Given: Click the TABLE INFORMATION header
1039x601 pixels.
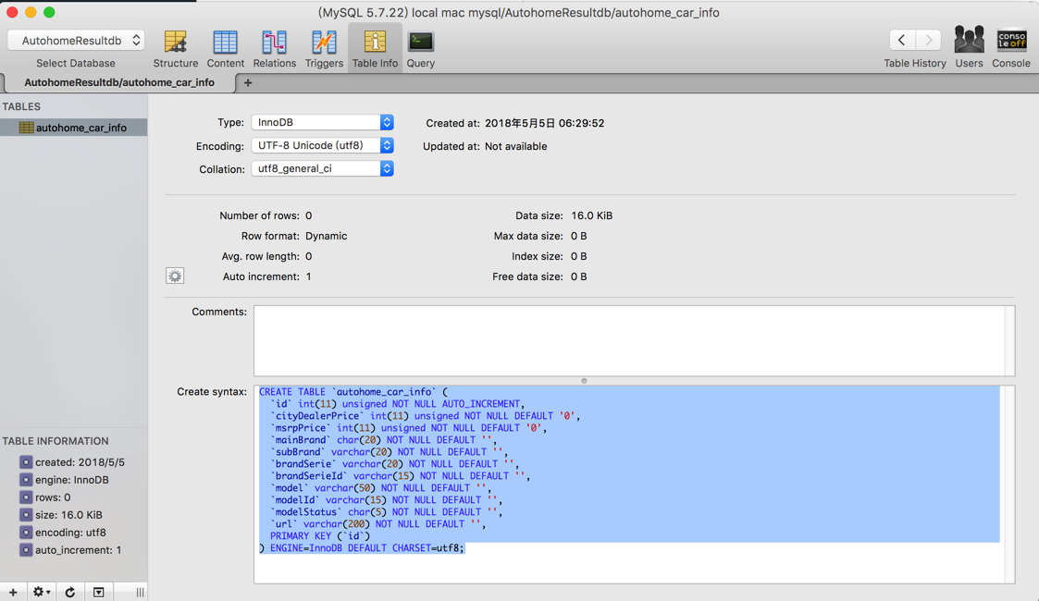Looking at the screenshot, I should pyautogui.click(x=56, y=441).
